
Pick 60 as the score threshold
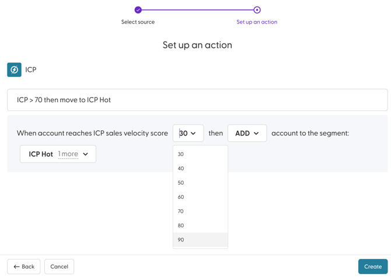[x=181, y=197]
